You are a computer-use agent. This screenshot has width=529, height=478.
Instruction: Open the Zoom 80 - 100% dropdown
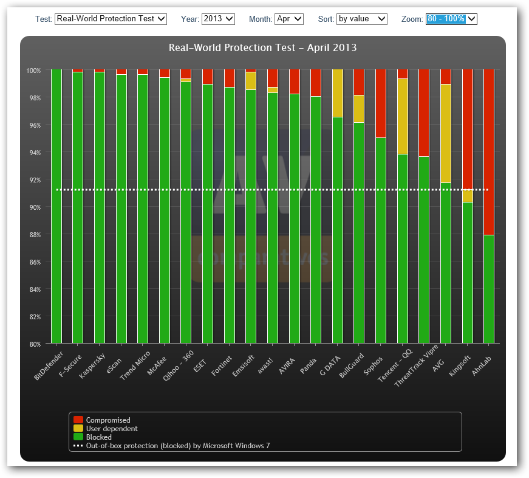pyautogui.click(x=451, y=19)
